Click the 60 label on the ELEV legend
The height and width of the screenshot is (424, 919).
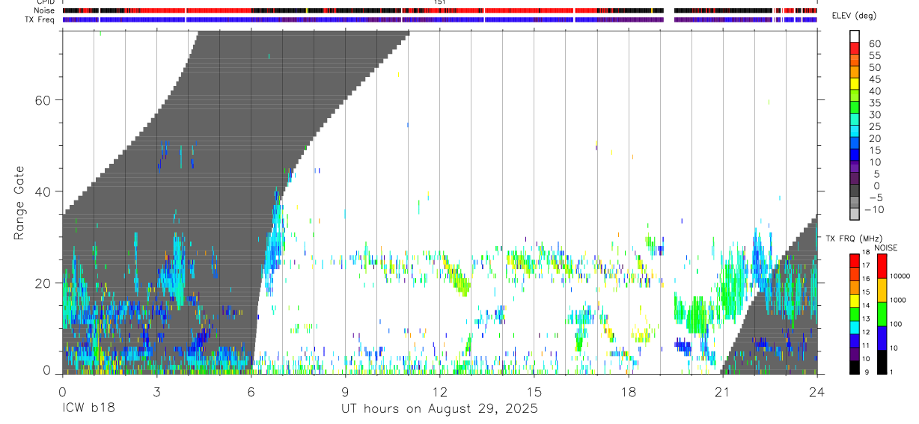click(874, 44)
